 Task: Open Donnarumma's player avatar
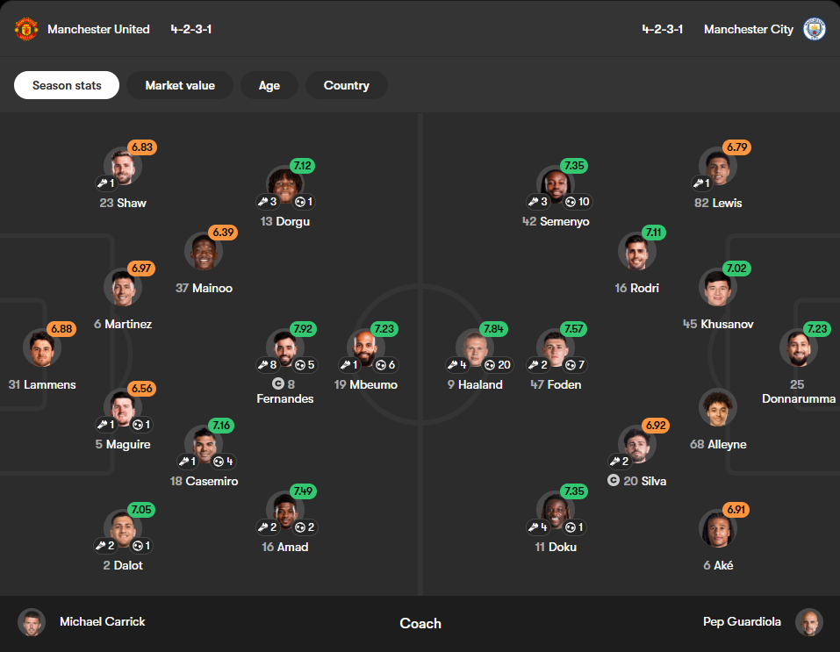798,348
